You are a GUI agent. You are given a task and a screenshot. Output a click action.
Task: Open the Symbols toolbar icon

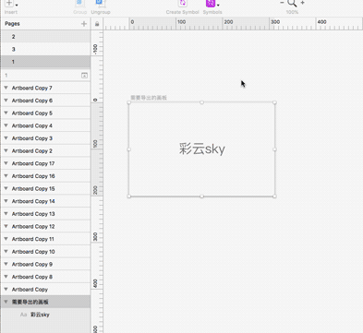tap(211, 4)
